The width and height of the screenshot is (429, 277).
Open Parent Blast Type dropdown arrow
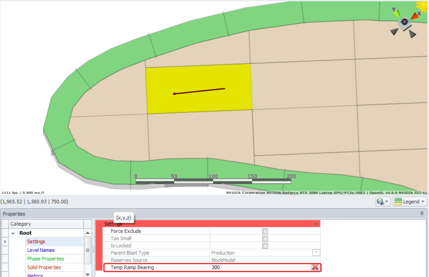(x=316, y=253)
